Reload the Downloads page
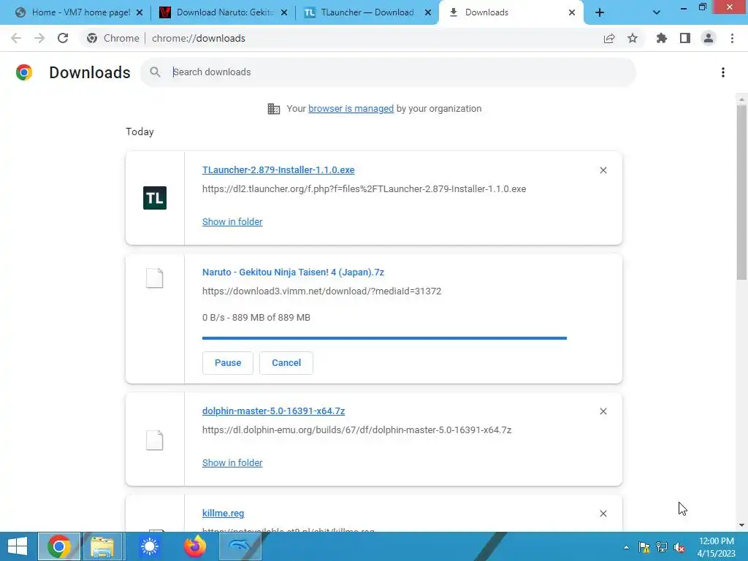 point(63,38)
